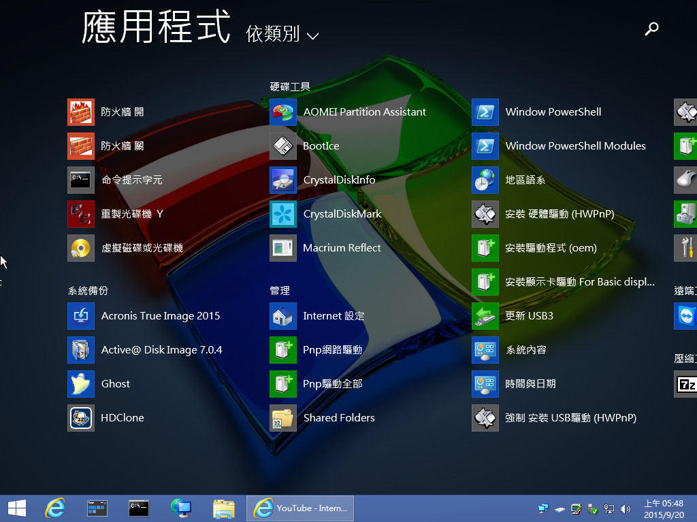This screenshot has width=697, height=522.
Task: Click the Windows Start button
Action: pos(17,508)
